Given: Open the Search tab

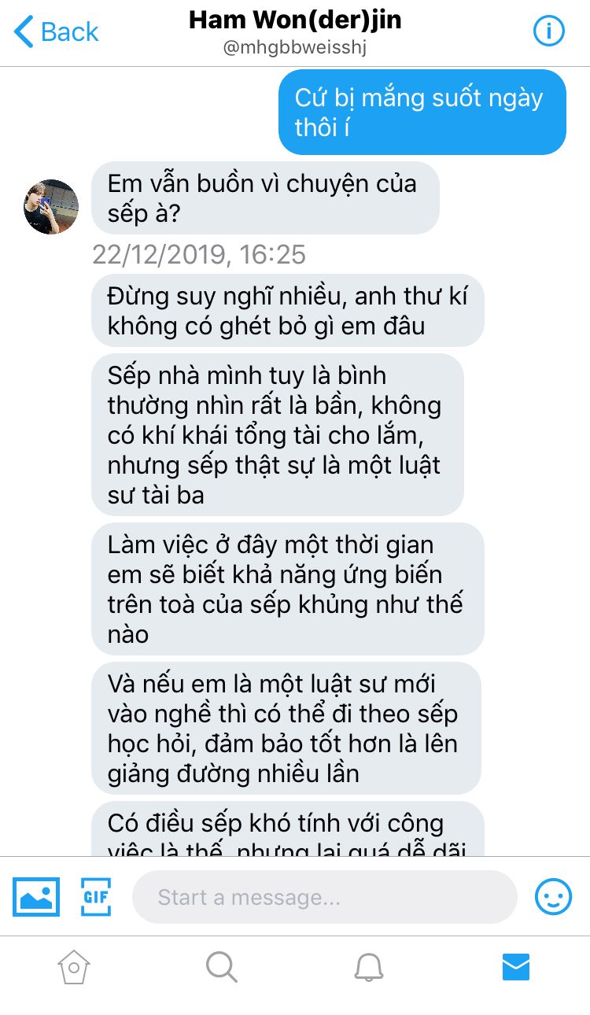Looking at the screenshot, I should pos(221,967).
